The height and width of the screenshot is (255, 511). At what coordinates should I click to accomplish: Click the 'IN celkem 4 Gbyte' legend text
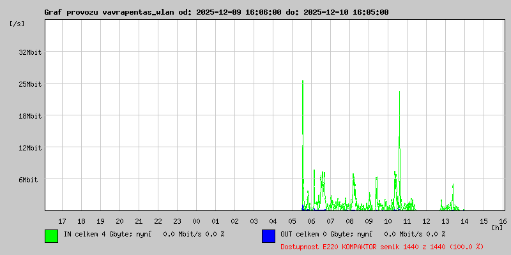click(98, 234)
